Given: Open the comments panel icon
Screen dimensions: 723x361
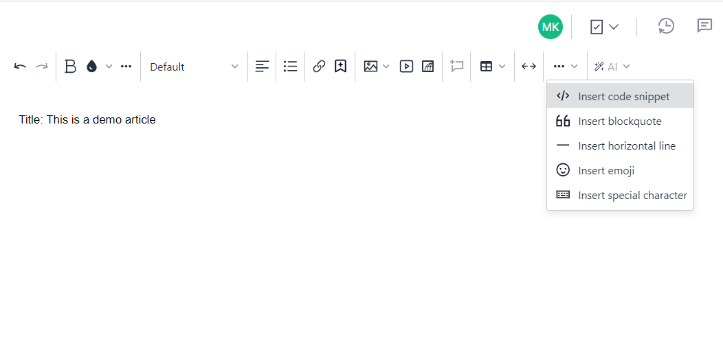Looking at the screenshot, I should (704, 26).
